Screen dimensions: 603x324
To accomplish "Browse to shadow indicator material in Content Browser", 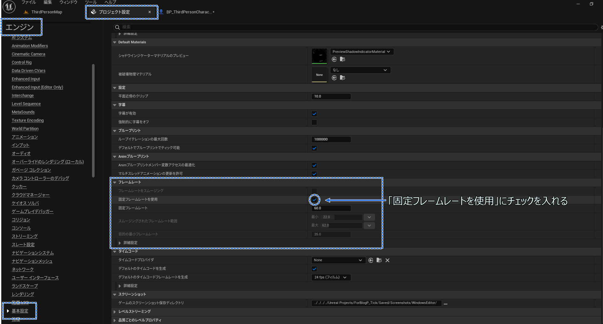I will pyautogui.click(x=343, y=59).
